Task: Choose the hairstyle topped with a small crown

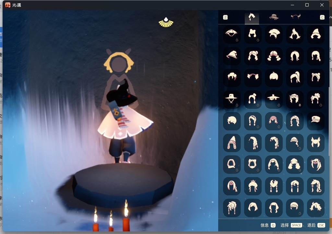Action: click(x=253, y=186)
